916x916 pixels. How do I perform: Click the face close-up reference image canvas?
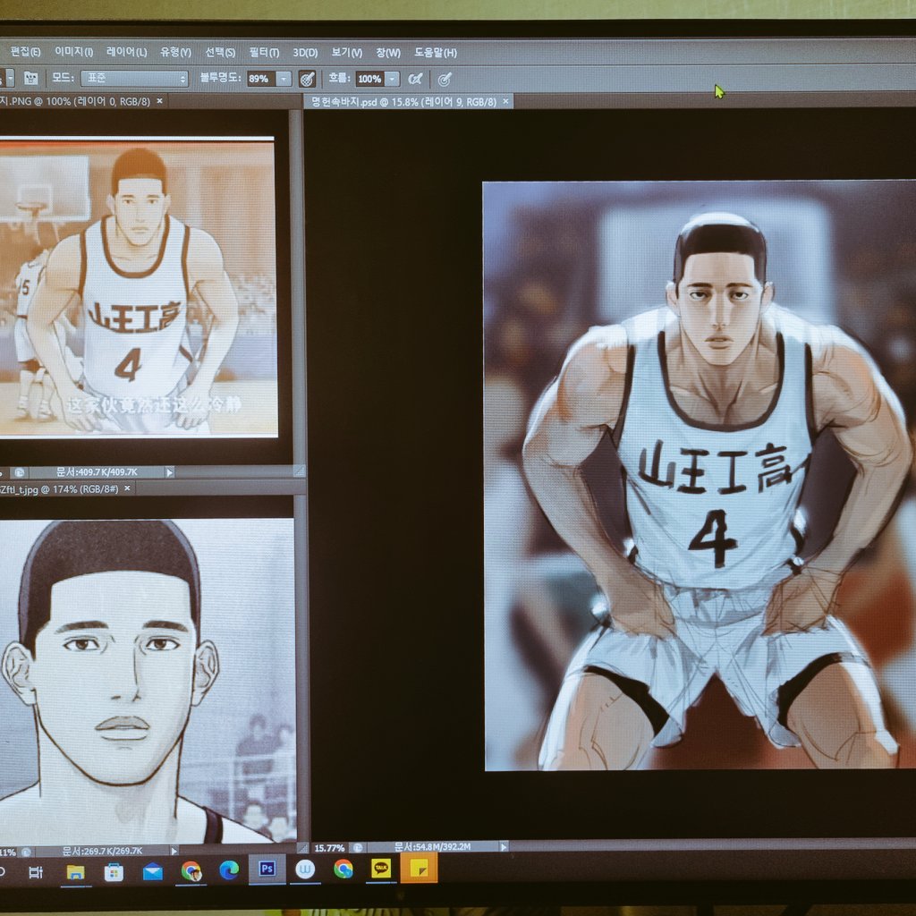pyautogui.click(x=148, y=681)
